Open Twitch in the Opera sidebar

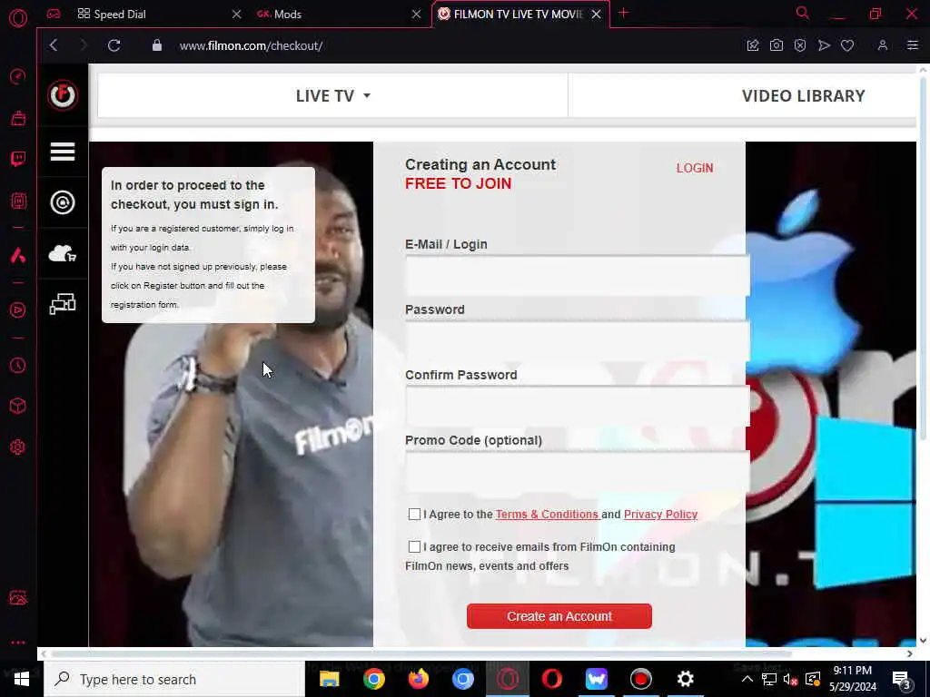(x=18, y=159)
